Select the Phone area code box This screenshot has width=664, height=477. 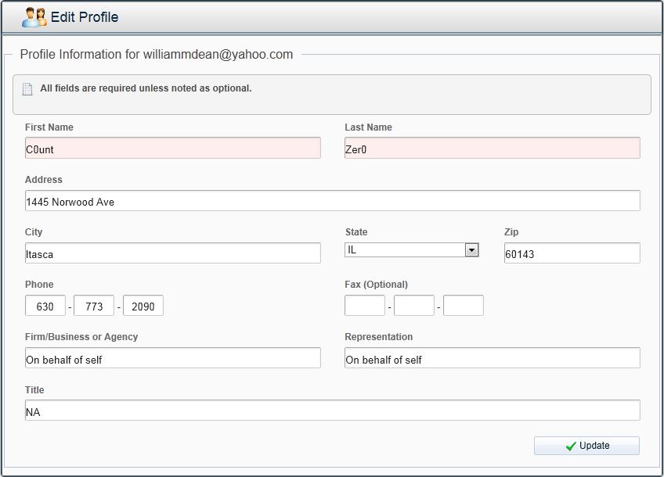[45, 306]
